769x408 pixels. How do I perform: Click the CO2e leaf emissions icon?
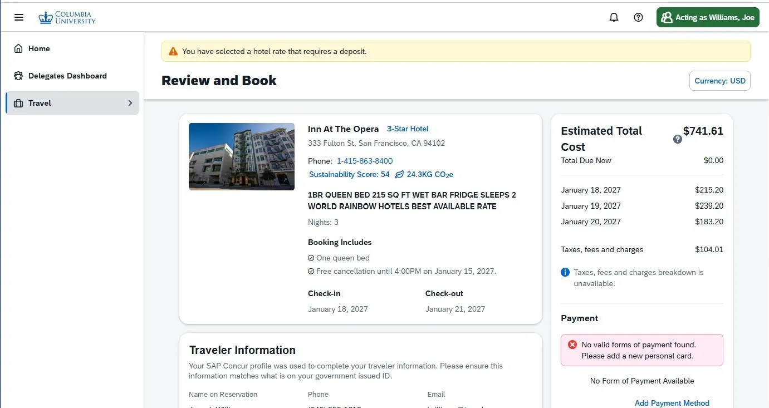coord(399,174)
